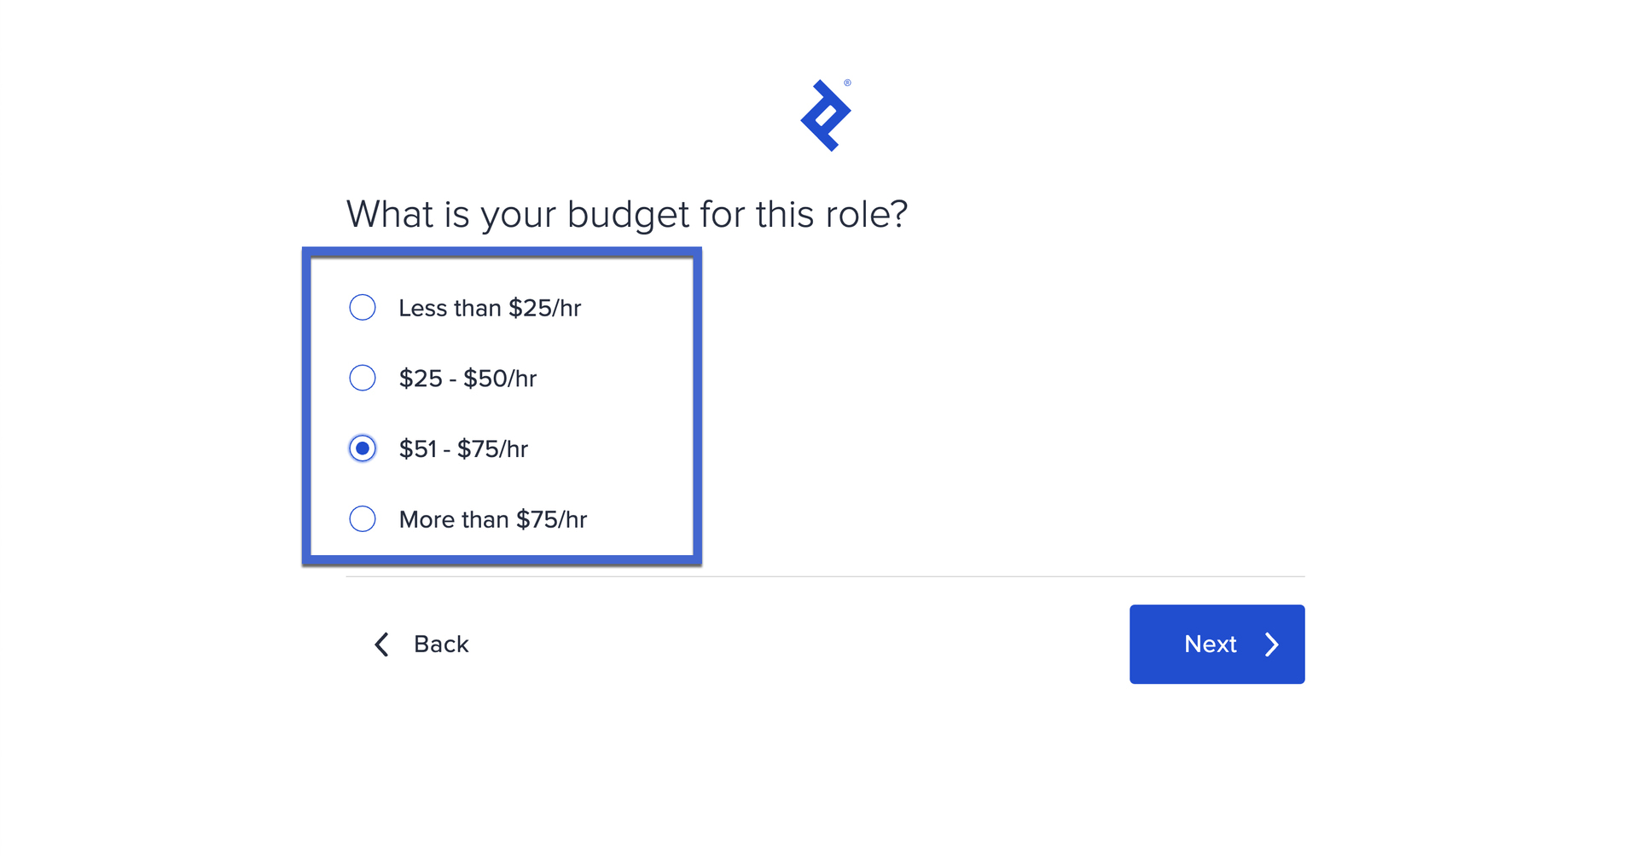Click the left chevron beside Back

click(x=382, y=645)
